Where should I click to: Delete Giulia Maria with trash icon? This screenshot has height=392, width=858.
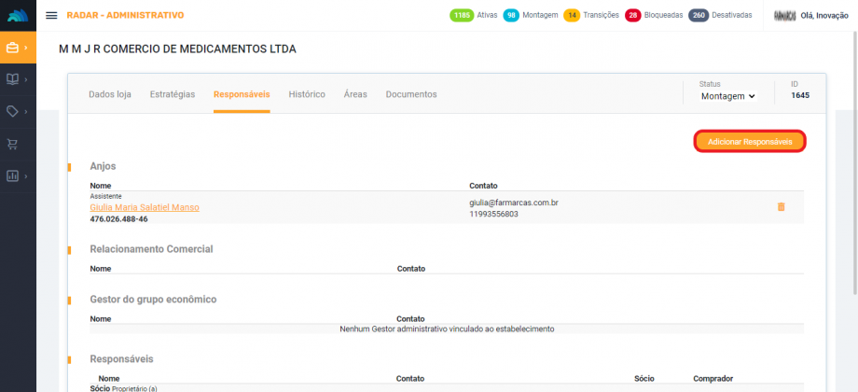(x=781, y=206)
